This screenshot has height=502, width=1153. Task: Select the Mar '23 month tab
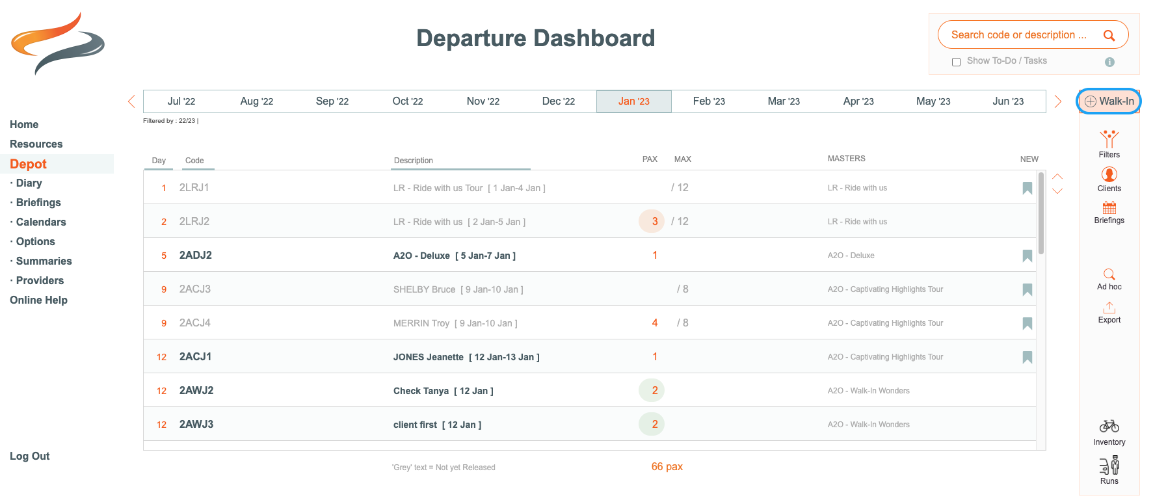pos(784,101)
